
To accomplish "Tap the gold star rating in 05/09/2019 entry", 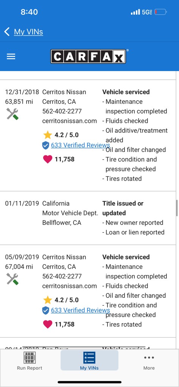I will (47, 300).
